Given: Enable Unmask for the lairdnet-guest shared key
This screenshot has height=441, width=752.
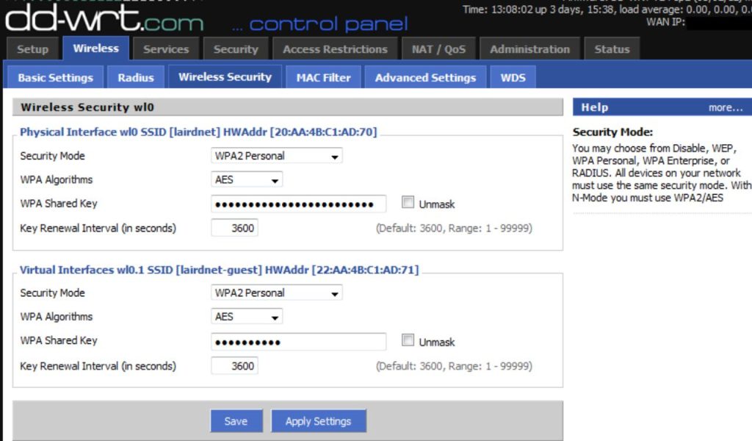Looking at the screenshot, I should 408,340.
